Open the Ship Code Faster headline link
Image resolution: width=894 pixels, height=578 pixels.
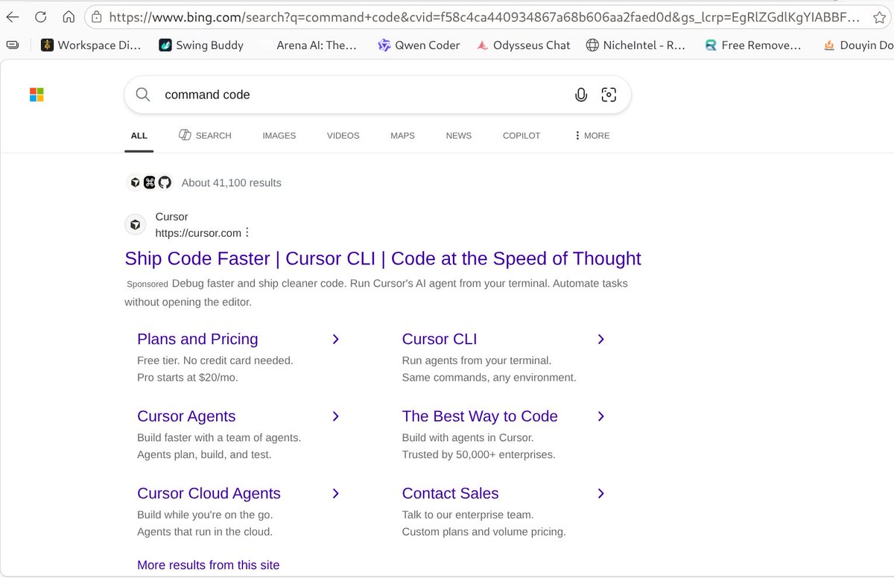383,258
